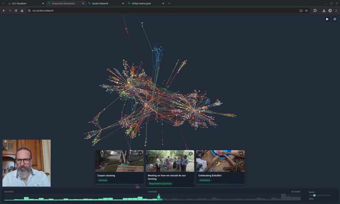Dismiss the Celebrating Eidulfitri card

[x=241, y=154]
